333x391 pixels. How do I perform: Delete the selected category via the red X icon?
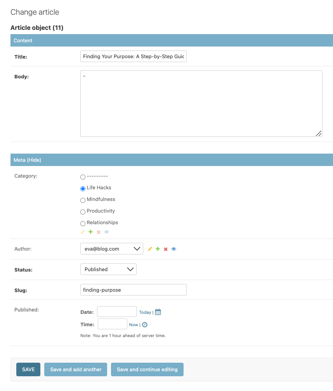[98, 232]
